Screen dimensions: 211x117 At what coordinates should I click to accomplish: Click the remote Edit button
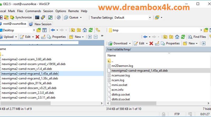coord(139,43)
